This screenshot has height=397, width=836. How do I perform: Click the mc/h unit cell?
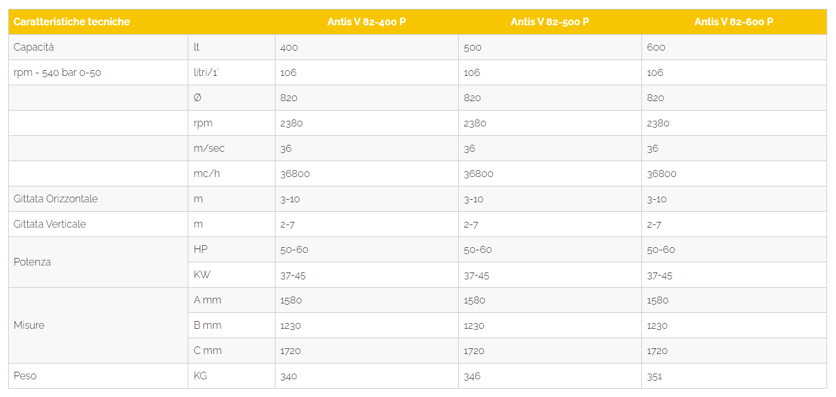(231, 174)
